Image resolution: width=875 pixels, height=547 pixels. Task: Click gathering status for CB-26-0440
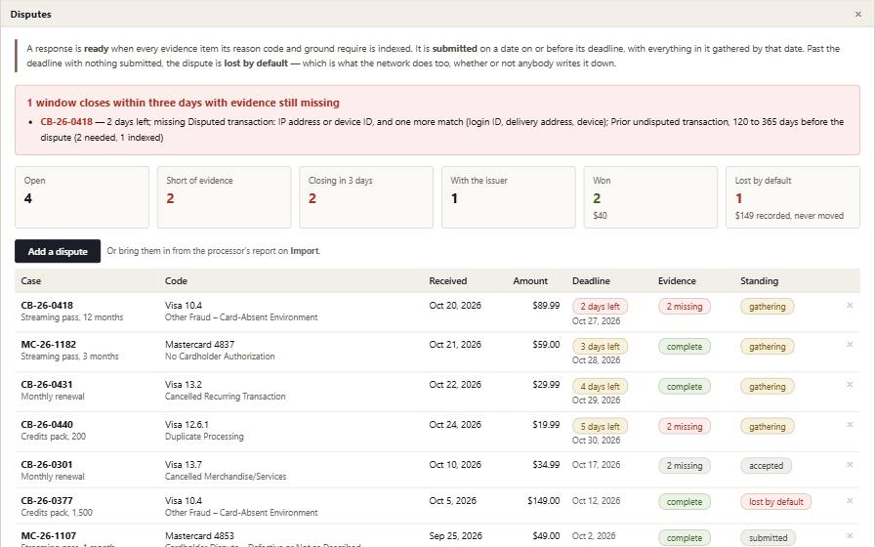767,427
